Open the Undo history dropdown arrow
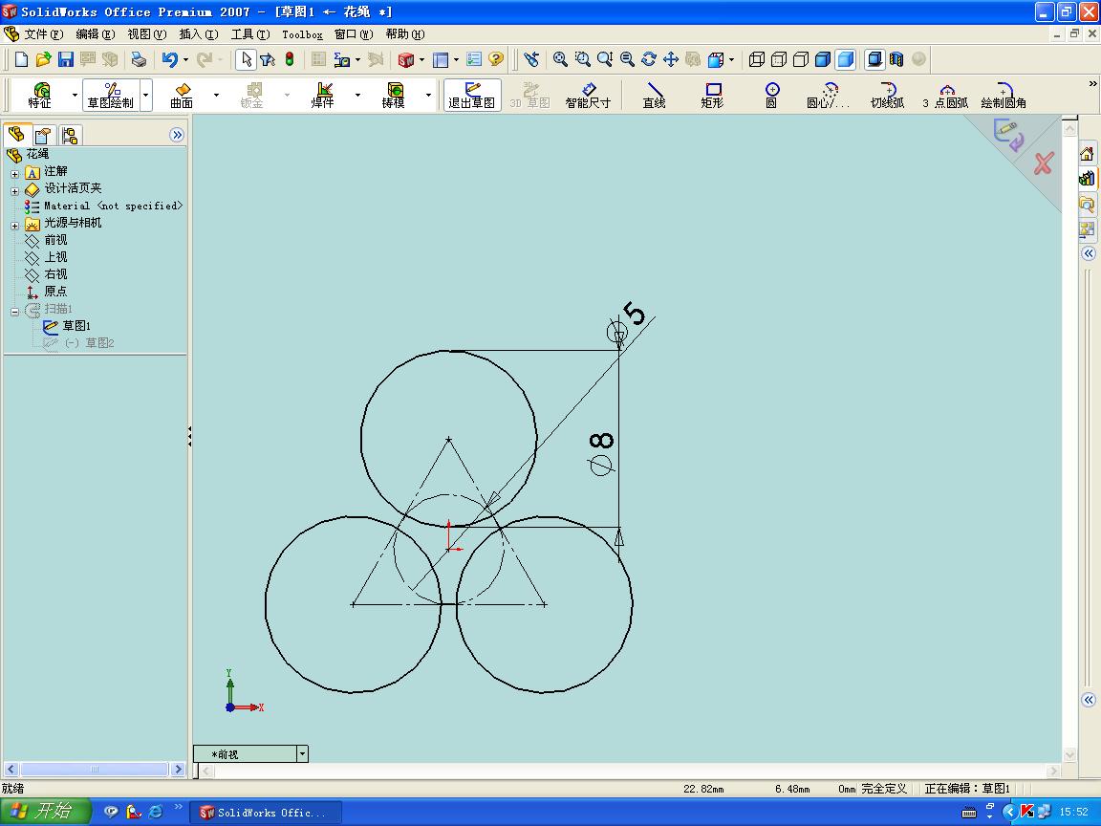The image size is (1101, 826). (186, 59)
